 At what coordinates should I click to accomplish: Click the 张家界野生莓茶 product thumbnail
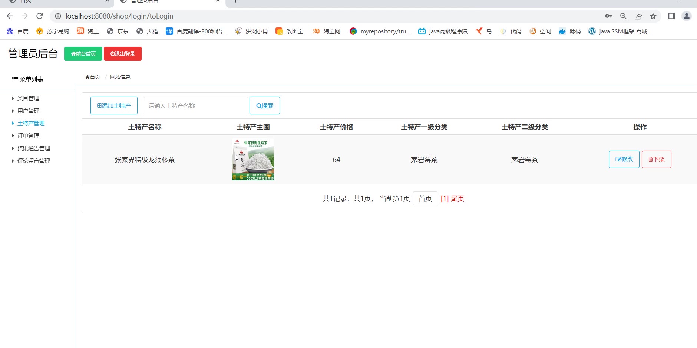click(x=253, y=160)
